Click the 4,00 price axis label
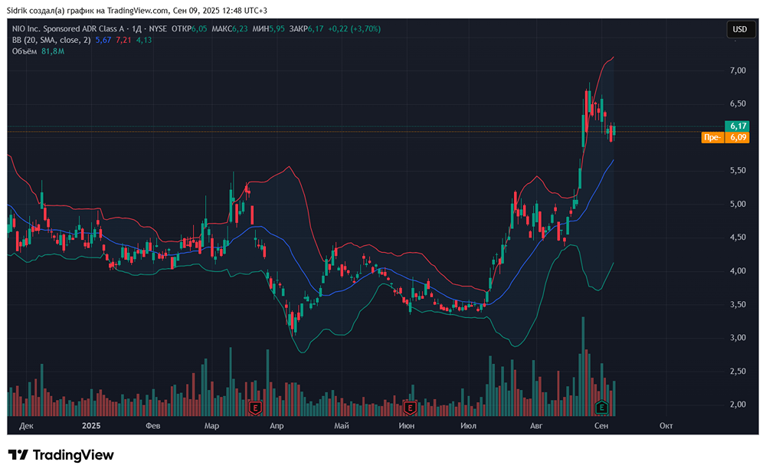 point(738,270)
